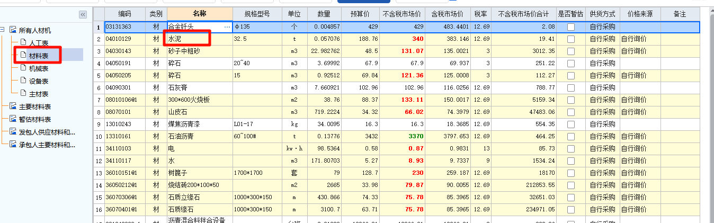Screen dimensions: 714x223
Task: Tick 是否暂估 checkbox for 砂子中粗砂 row
Action: [571, 51]
